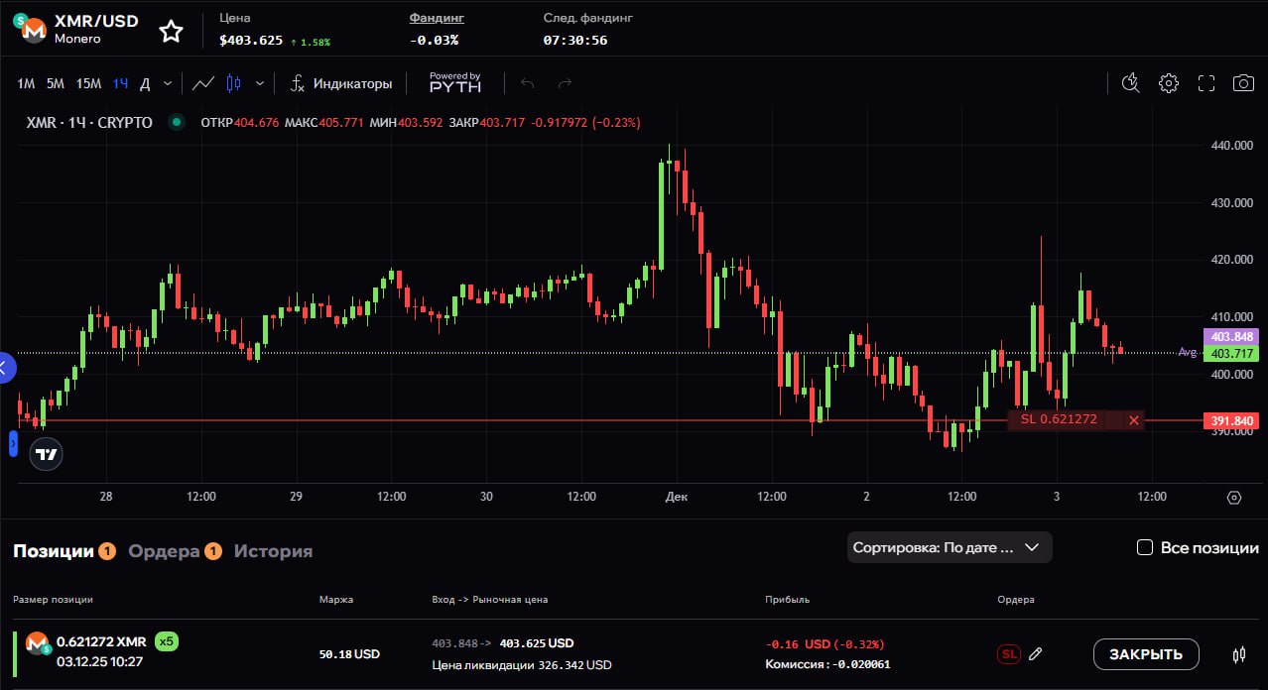The width and height of the screenshot is (1268, 690).
Task: Expand the chart type dropdown arrow
Action: coord(260,83)
